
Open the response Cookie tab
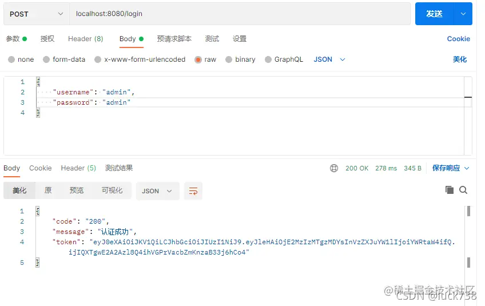click(41, 168)
